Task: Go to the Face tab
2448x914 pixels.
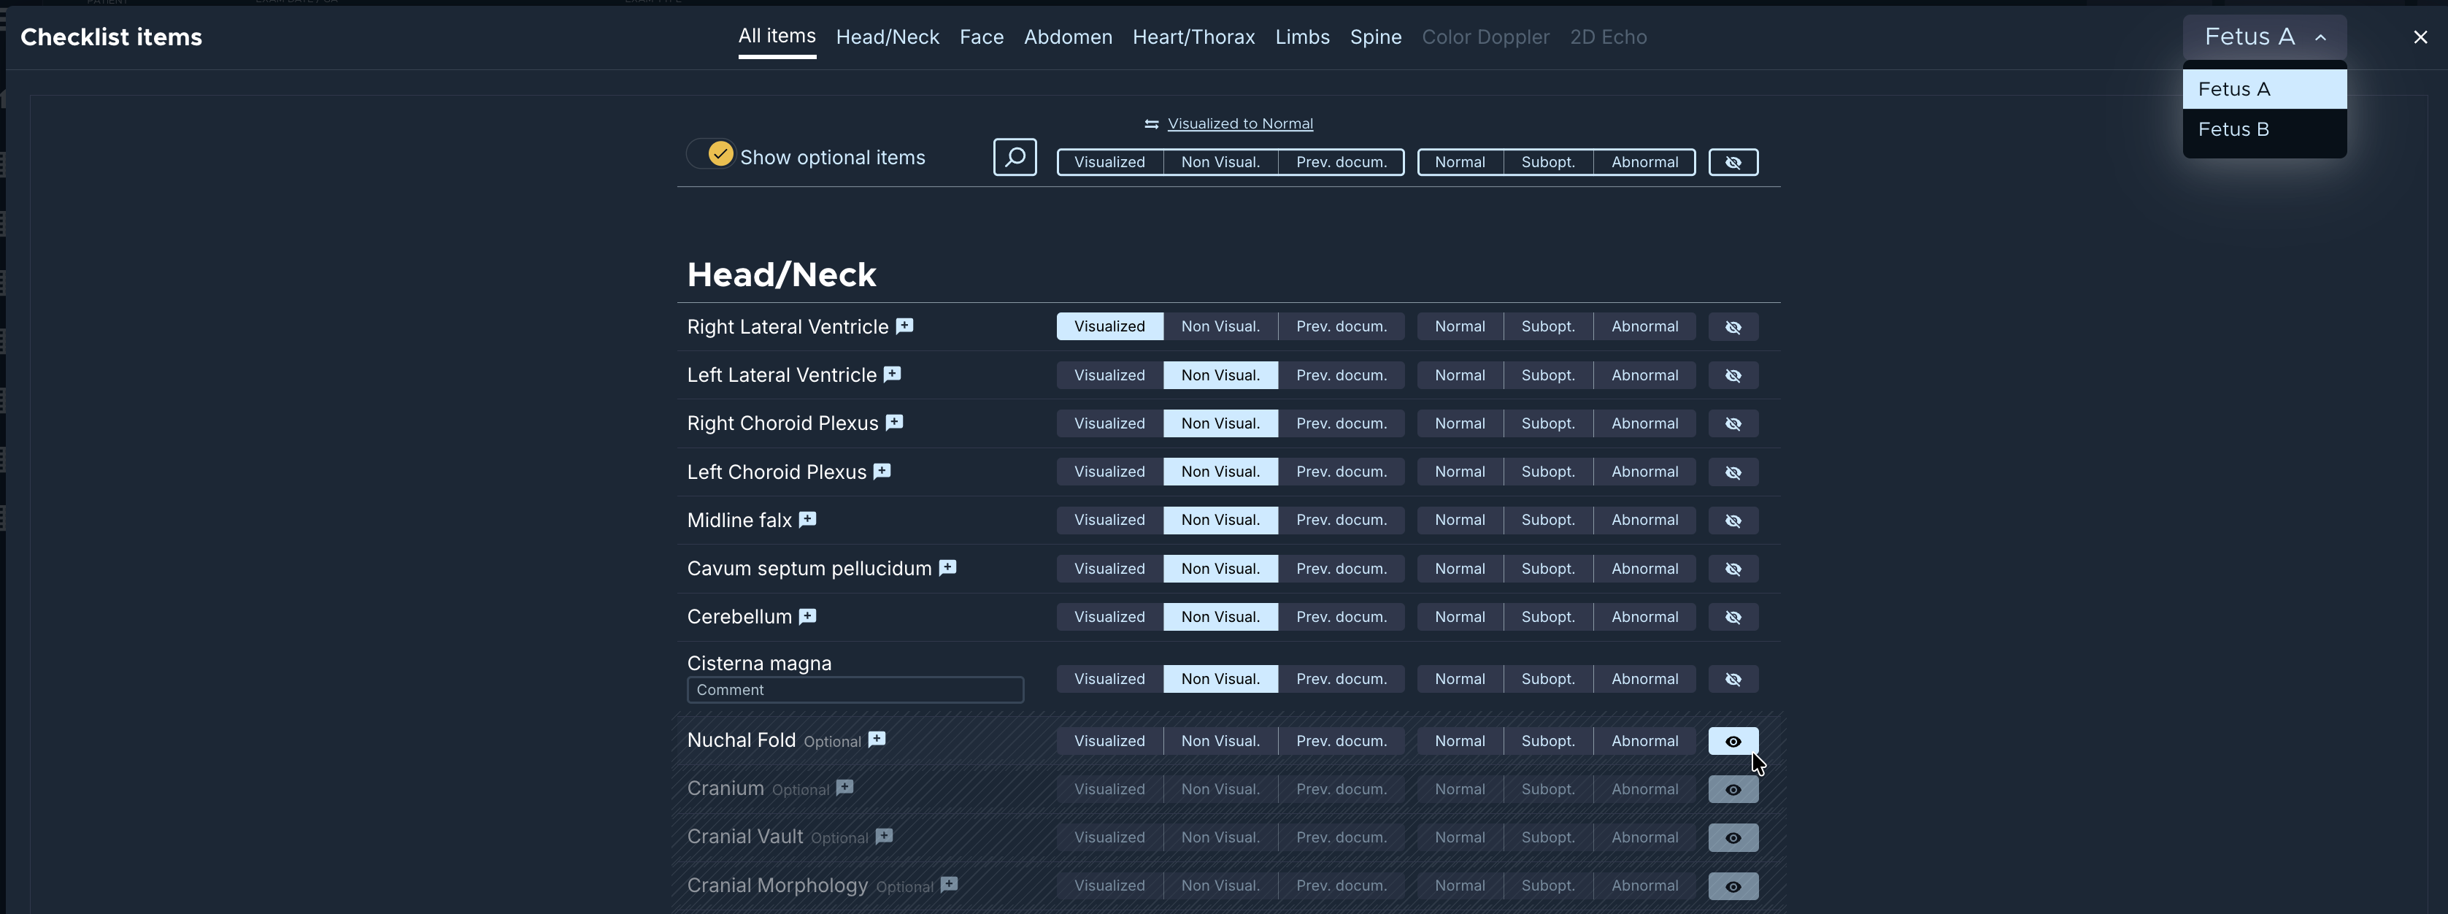Action: (x=982, y=37)
